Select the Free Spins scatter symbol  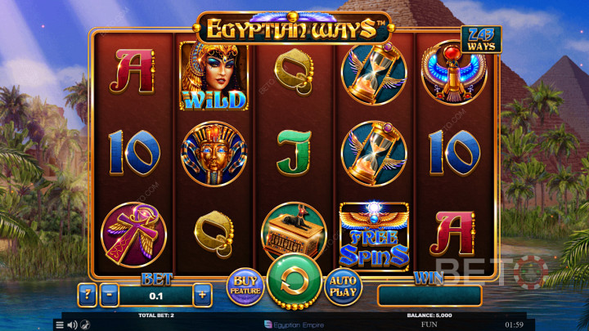pyautogui.click(x=374, y=235)
